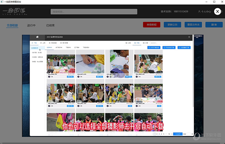Click the download button under the second-row first photo
This screenshot has height=144, width=225.
[70, 106]
